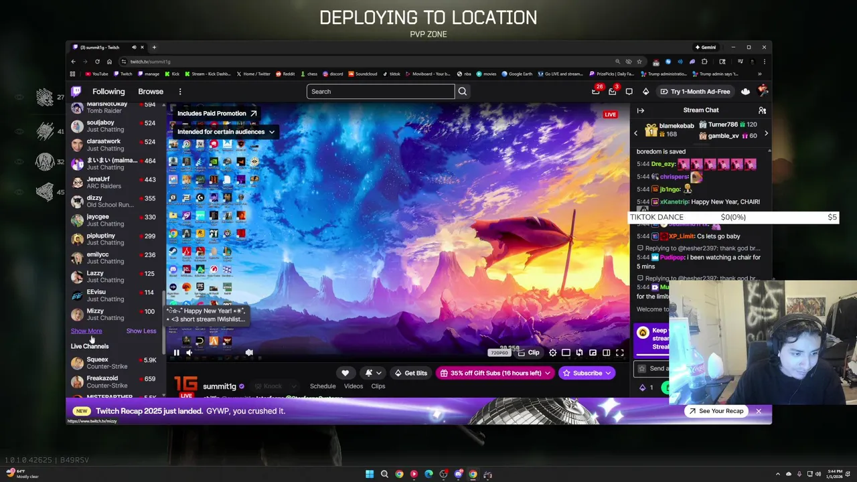Image resolution: width=857 pixels, height=482 pixels.
Task: Click the Clip button on player
Action: tap(528, 353)
